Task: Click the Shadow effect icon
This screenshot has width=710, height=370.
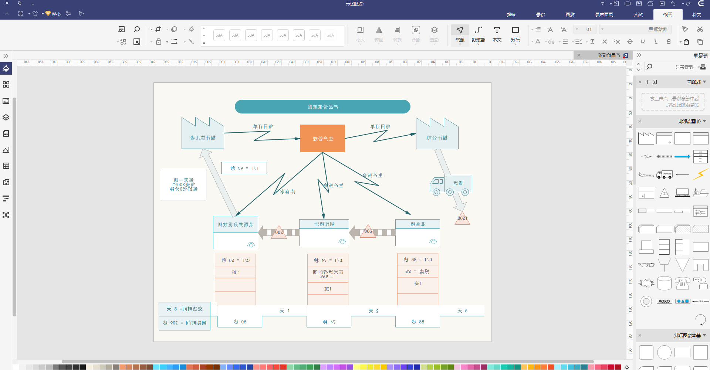Action: 174,29
